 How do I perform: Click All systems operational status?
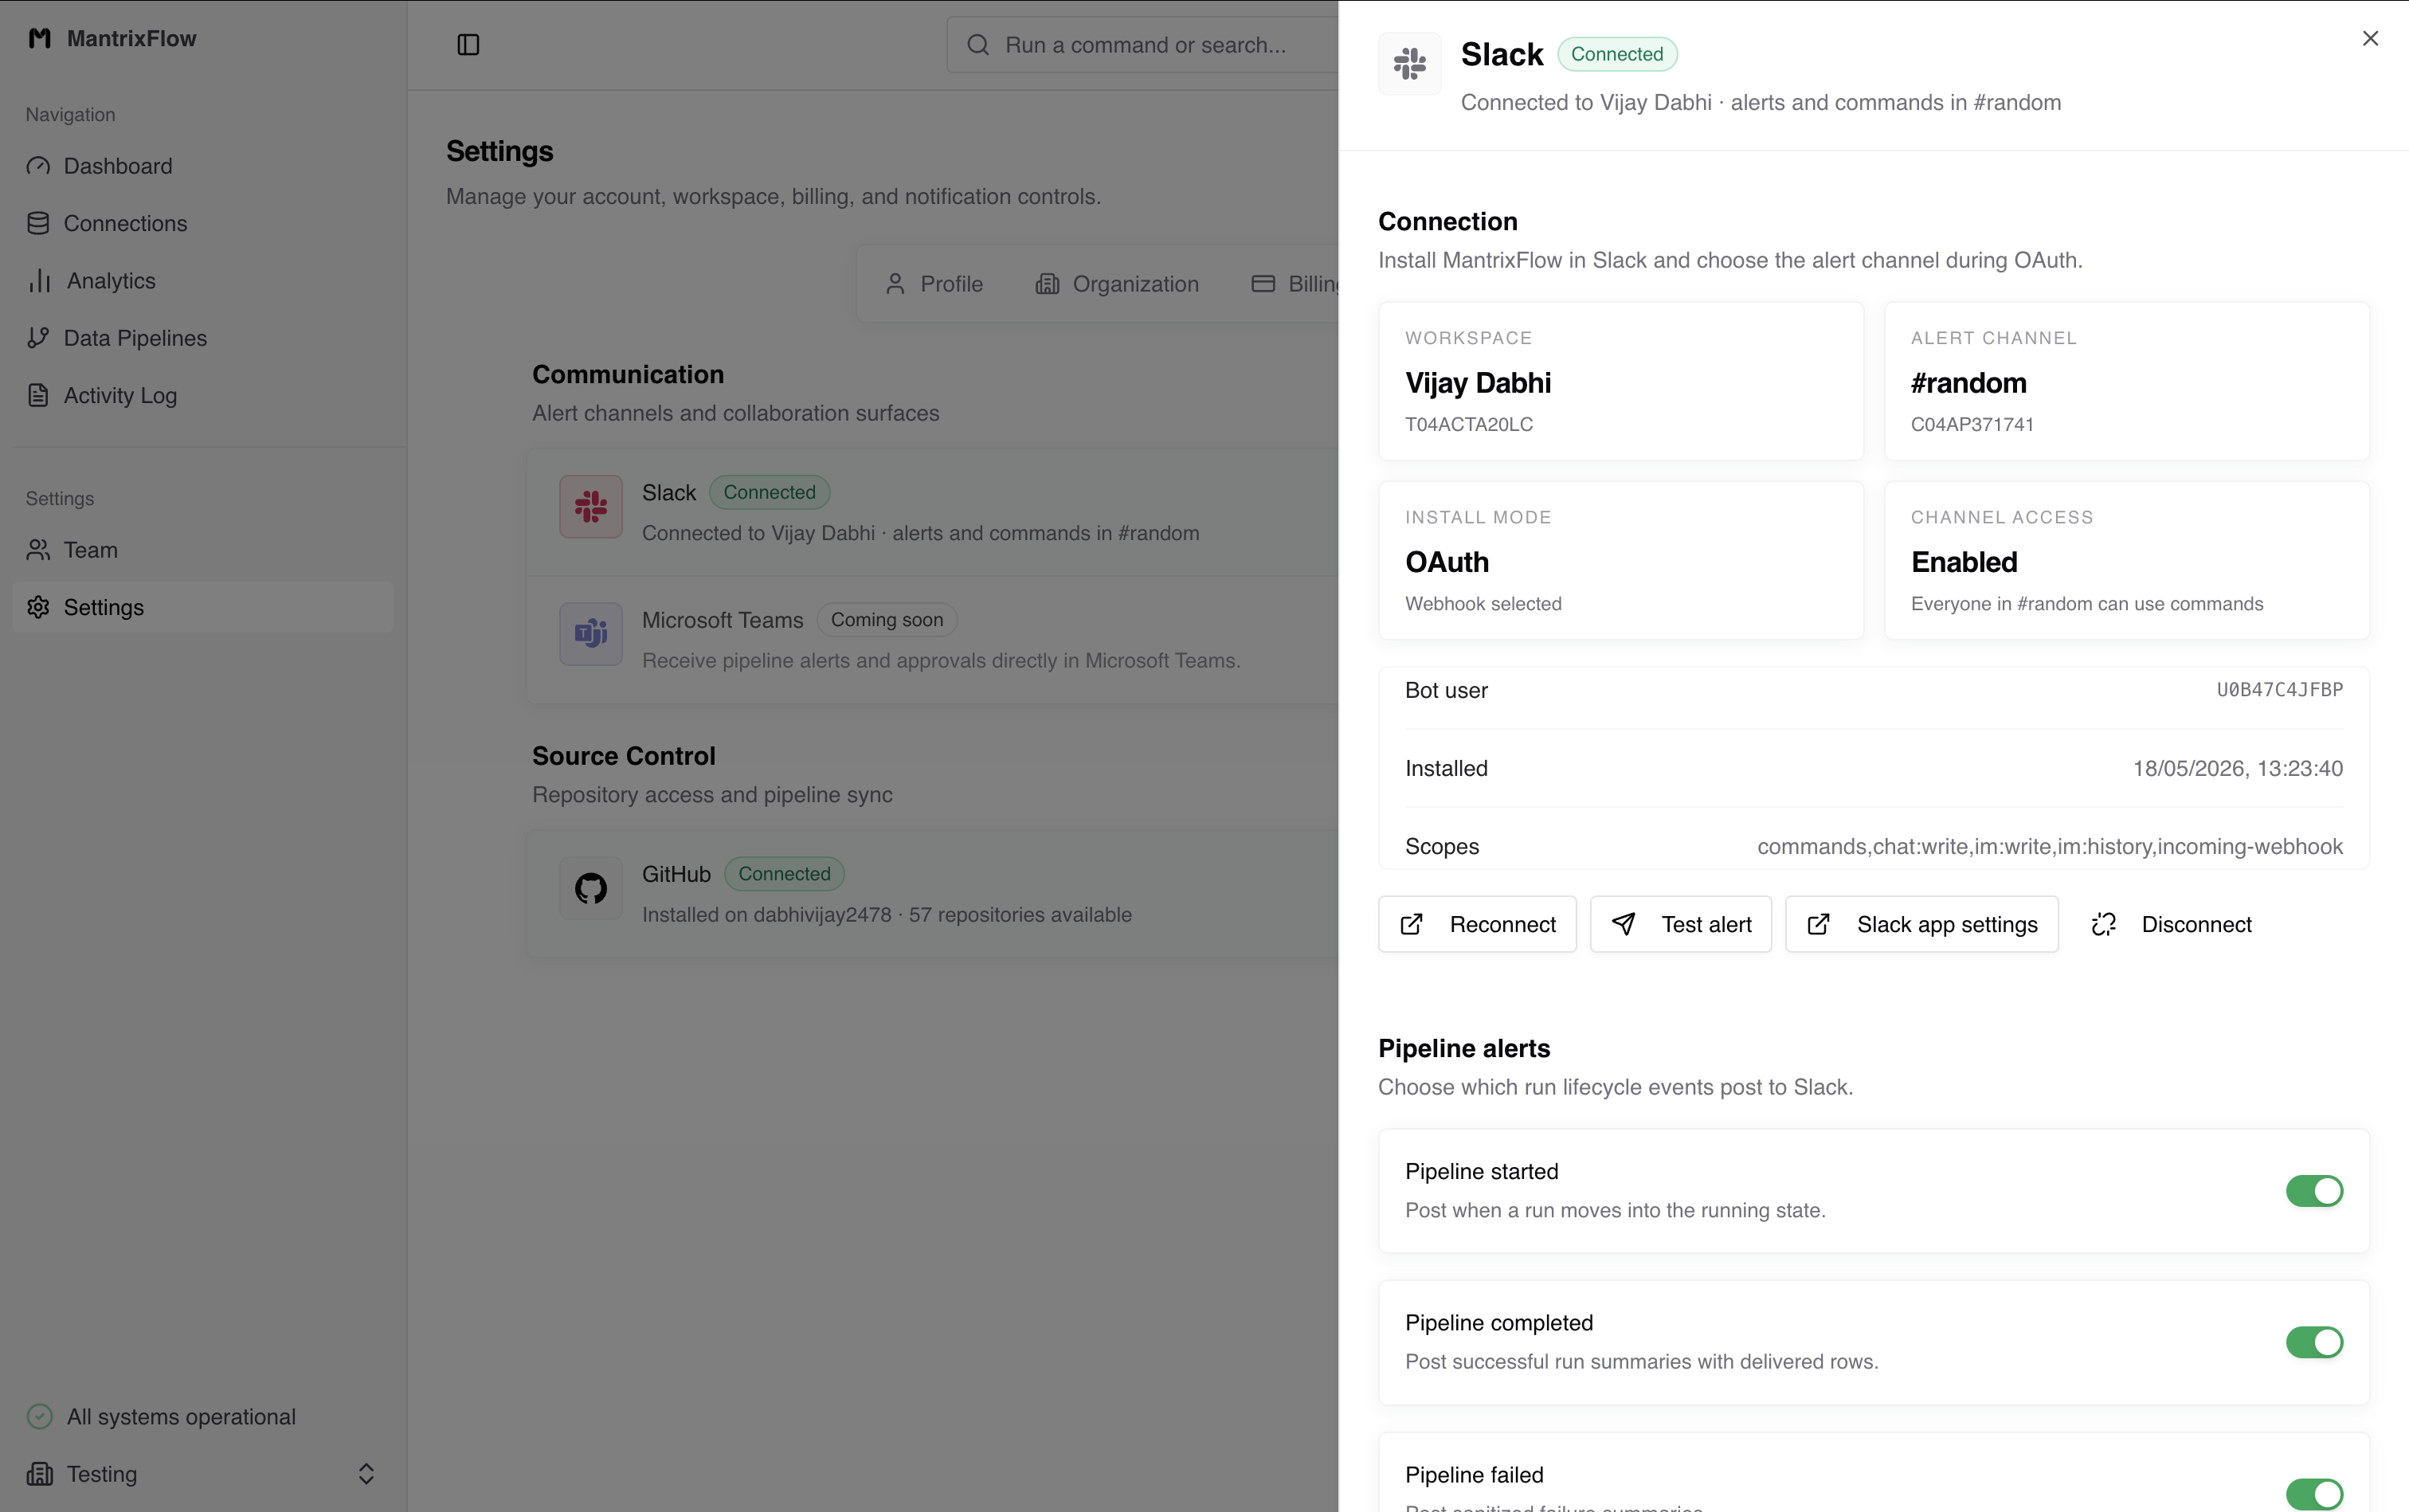[x=181, y=1417]
